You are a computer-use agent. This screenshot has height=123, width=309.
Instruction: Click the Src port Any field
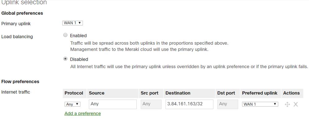pos(151,104)
